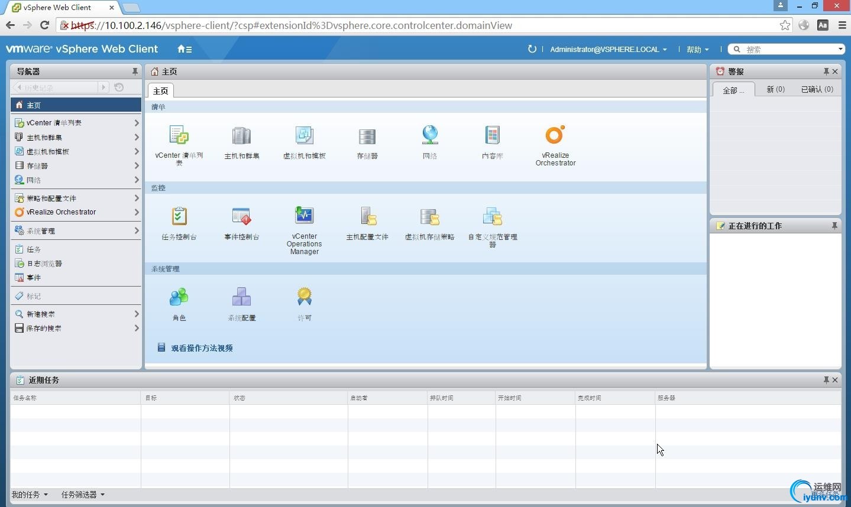Toggle pin on the alarms panel

(x=826, y=71)
